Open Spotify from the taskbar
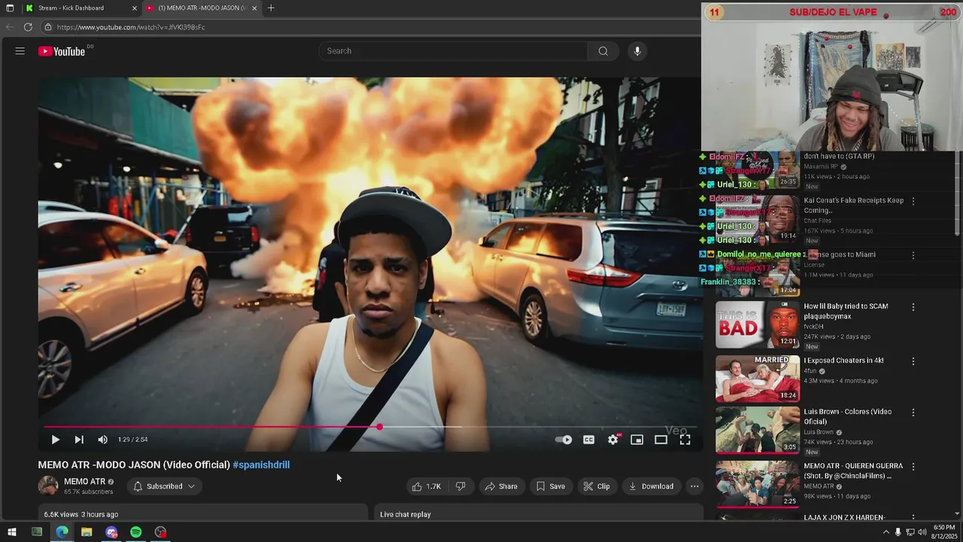Image resolution: width=963 pixels, height=542 pixels. click(x=135, y=532)
